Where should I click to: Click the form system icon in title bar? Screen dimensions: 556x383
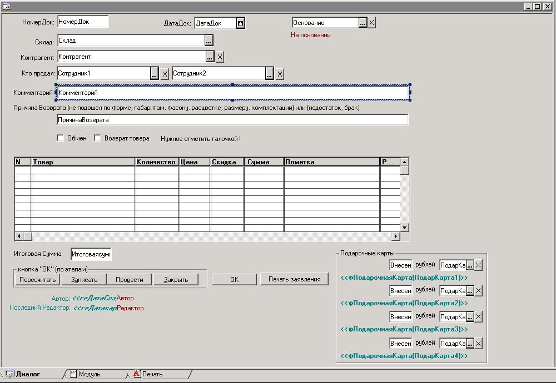(x=6, y=6)
